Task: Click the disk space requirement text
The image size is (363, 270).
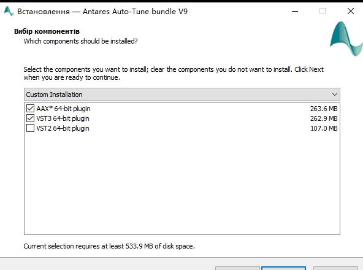Action: coord(109,246)
